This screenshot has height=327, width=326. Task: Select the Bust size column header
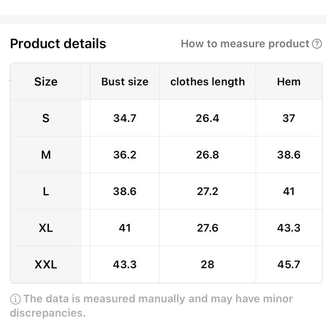click(125, 82)
